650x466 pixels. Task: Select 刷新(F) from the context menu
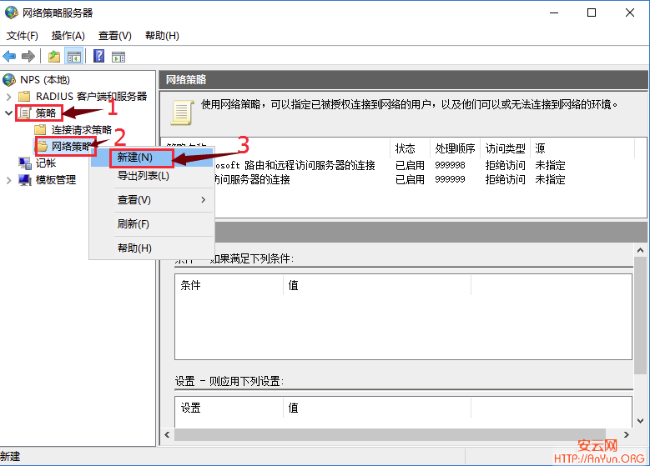click(134, 224)
